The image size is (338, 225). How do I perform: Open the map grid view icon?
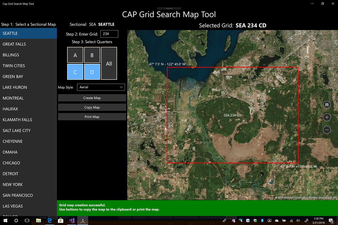(327, 105)
